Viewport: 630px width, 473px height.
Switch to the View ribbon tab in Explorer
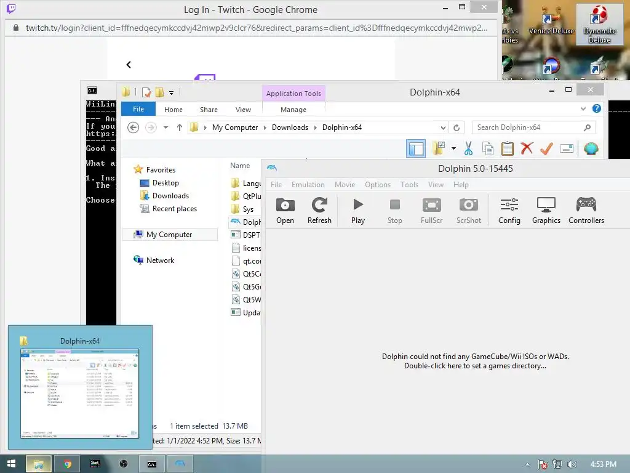(x=243, y=110)
